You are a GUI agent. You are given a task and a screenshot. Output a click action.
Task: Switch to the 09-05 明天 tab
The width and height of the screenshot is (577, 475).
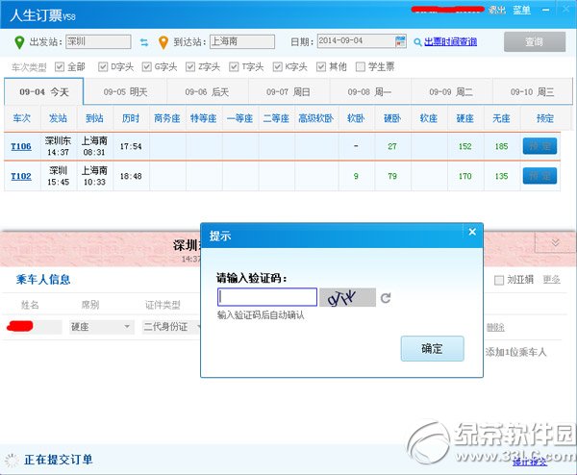tap(125, 92)
